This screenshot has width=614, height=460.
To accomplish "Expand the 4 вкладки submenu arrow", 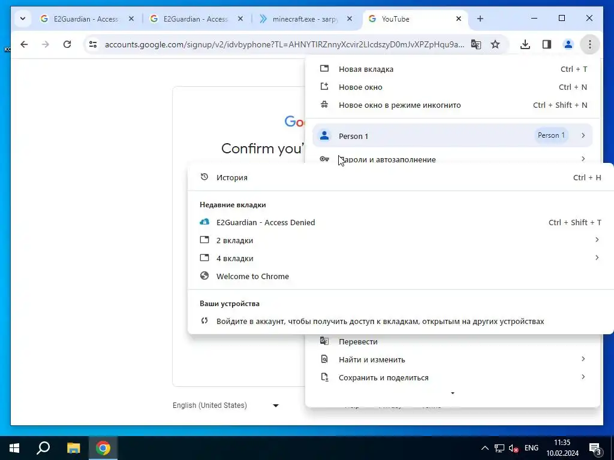I will tap(597, 258).
